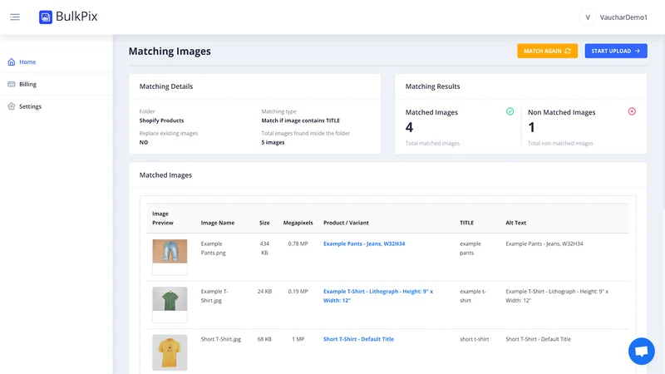Click the 0.78 MP megapixels cell

coord(298,244)
